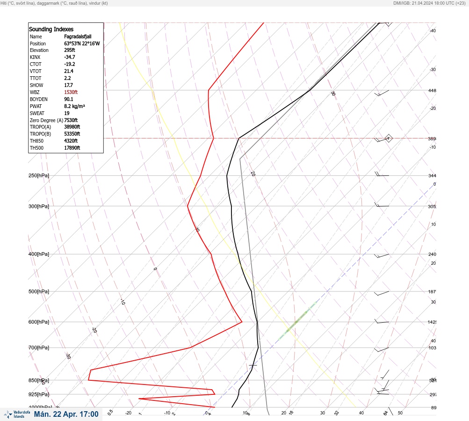Image resolution: width=469 pixels, height=421 pixels.
Task: Click the station name 'Fagradalsfjall'
Action: tap(78, 36)
